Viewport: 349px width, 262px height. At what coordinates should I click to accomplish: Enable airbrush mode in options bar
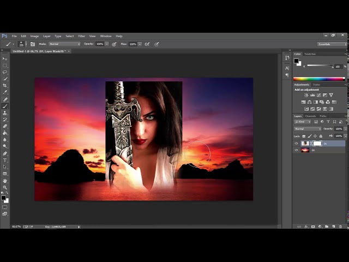click(147, 44)
